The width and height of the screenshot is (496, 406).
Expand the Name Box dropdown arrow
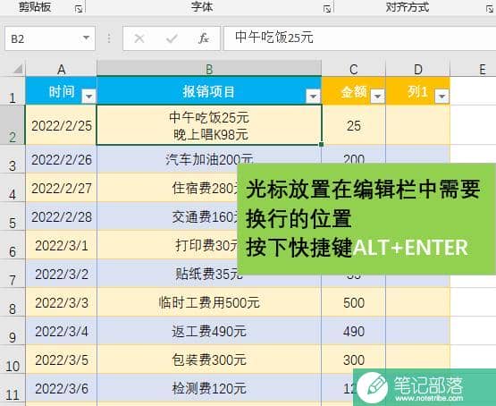coord(86,38)
